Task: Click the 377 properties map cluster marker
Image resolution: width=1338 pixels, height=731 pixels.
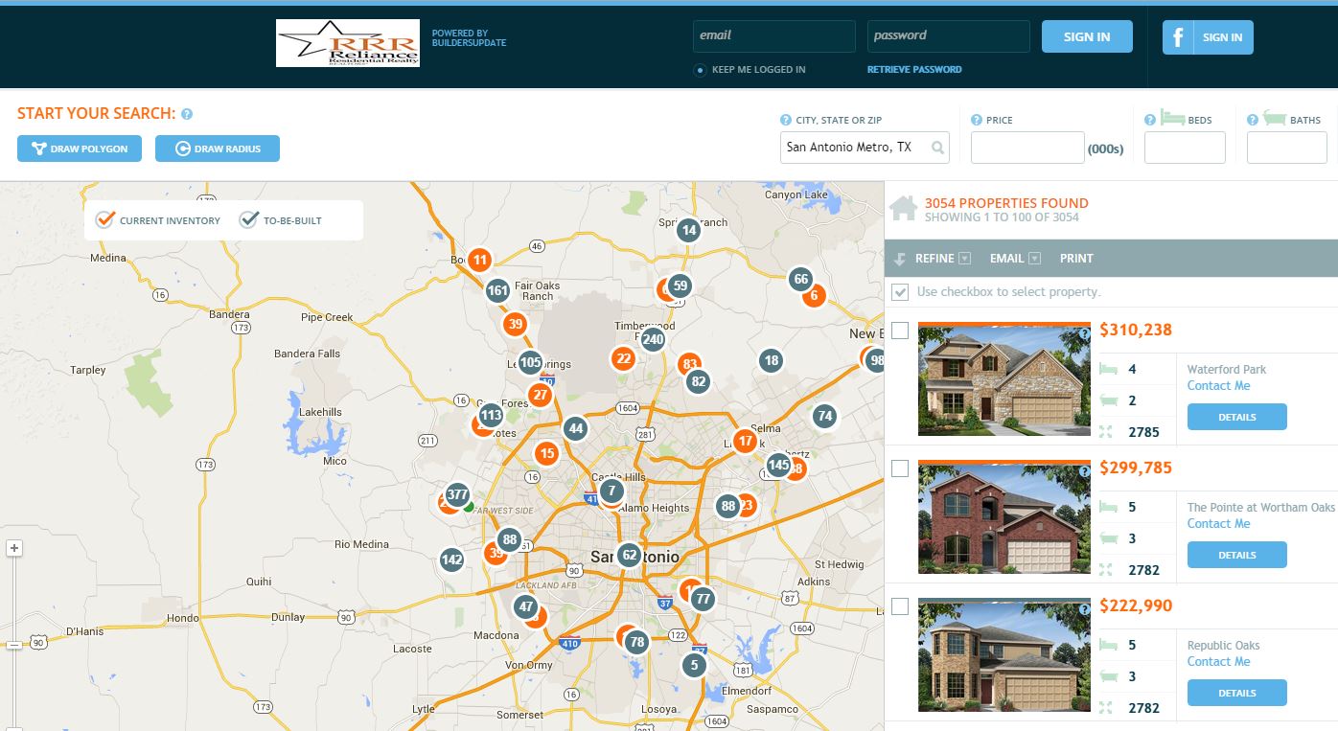Action: tap(458, 494)
